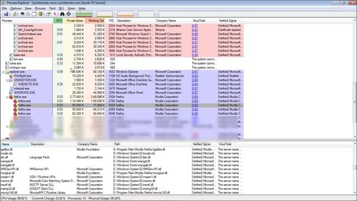Sort by the Working Set column header
Viewport: 357px width, 201px height.
coord(95,21)
